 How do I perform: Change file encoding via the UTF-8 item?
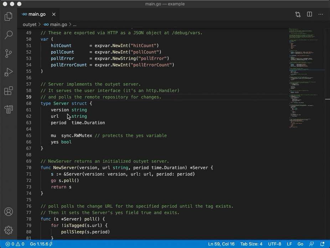coord(274,244)
